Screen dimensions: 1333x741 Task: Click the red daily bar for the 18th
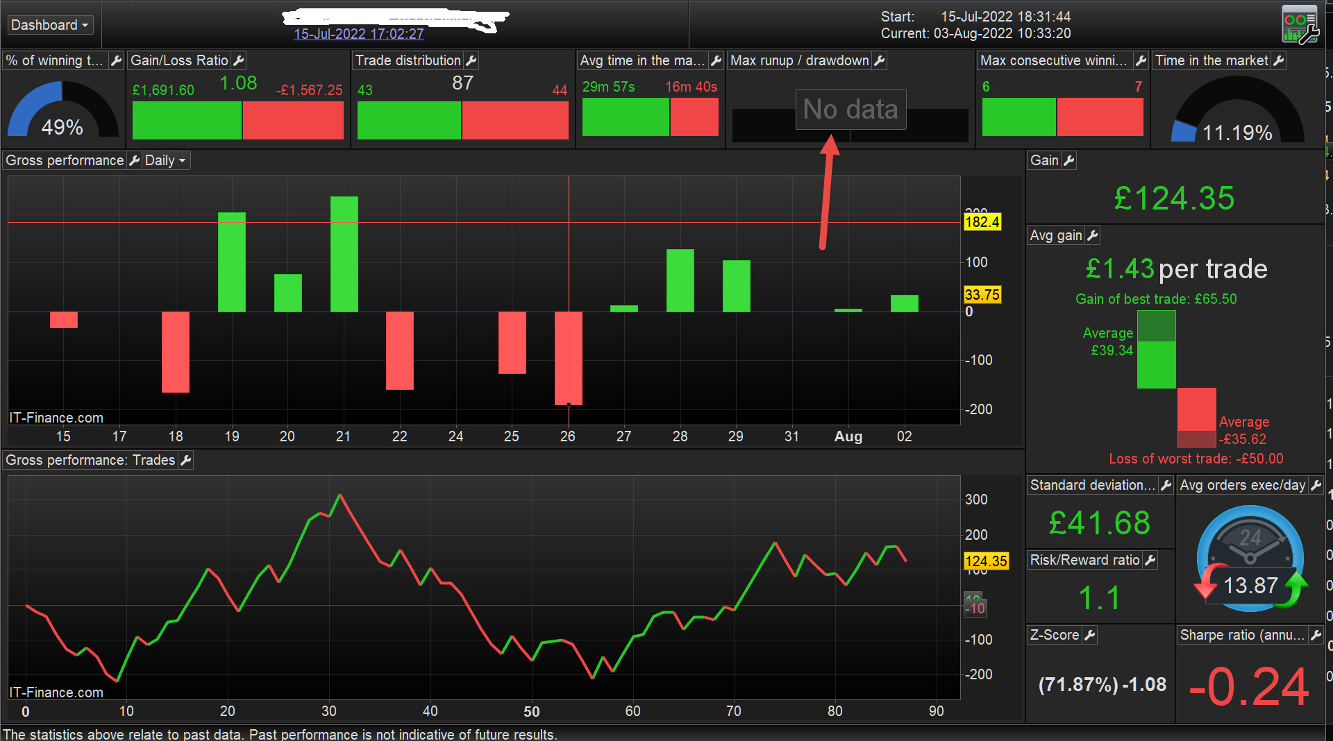(x=176, y=352)
